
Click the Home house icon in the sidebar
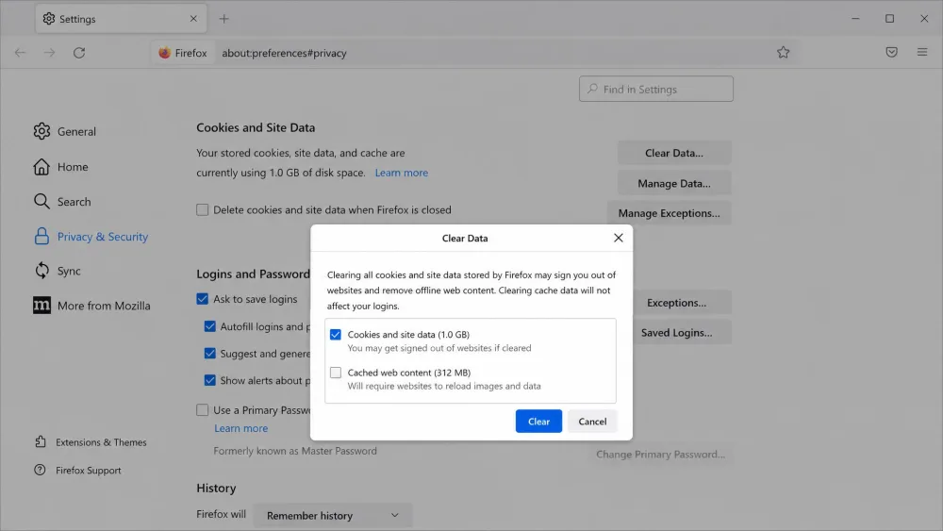tap(41, 167)
